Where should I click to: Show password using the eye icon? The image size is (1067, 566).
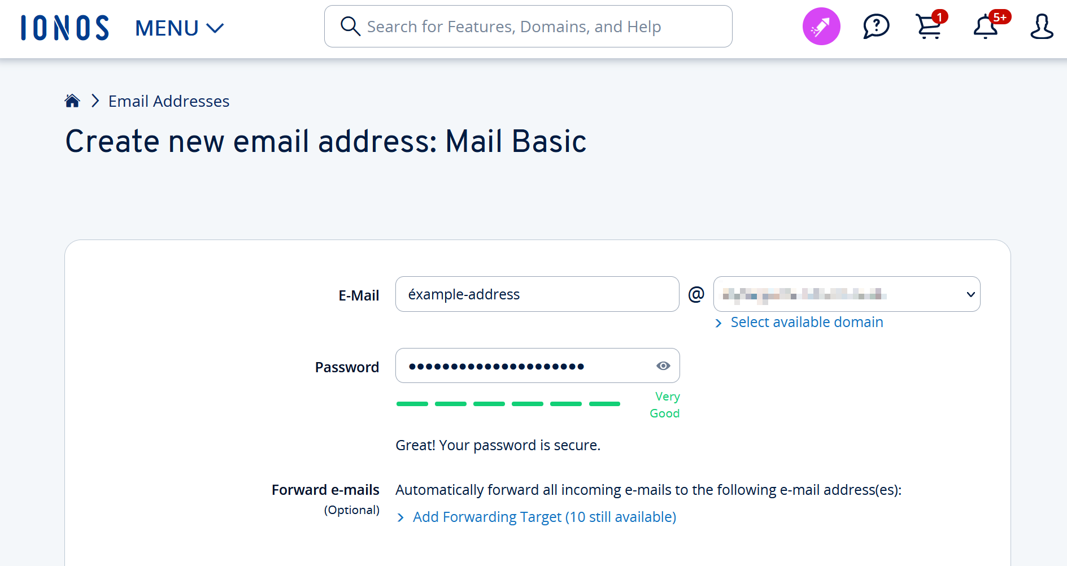point(663,366)
